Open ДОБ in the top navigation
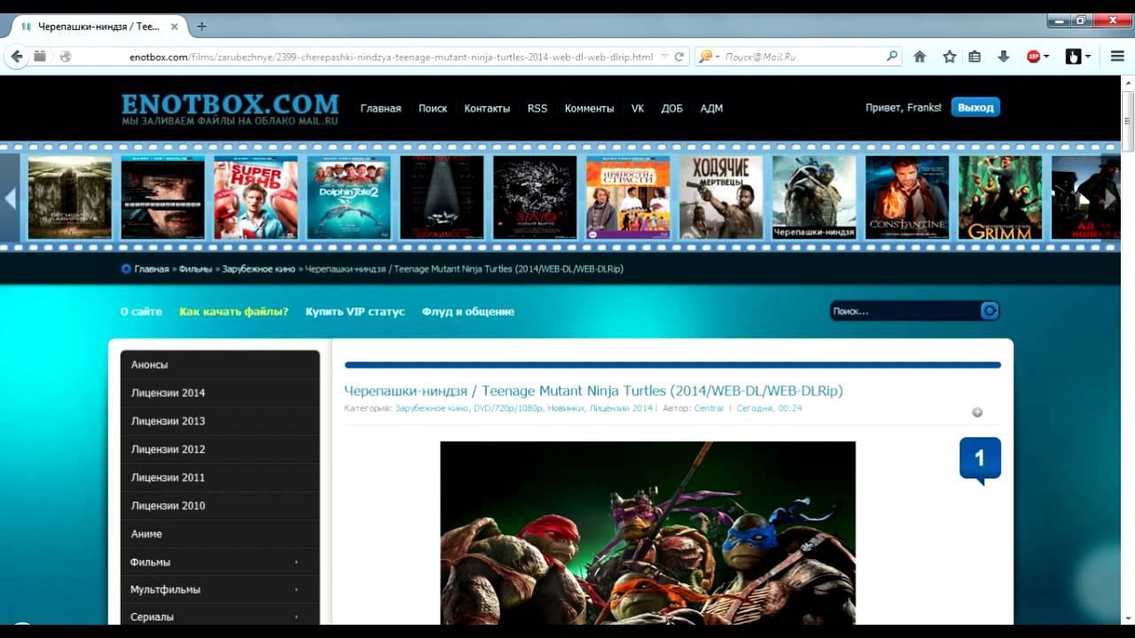Viewport: 1135px width, 638px height. click(672, 108)
